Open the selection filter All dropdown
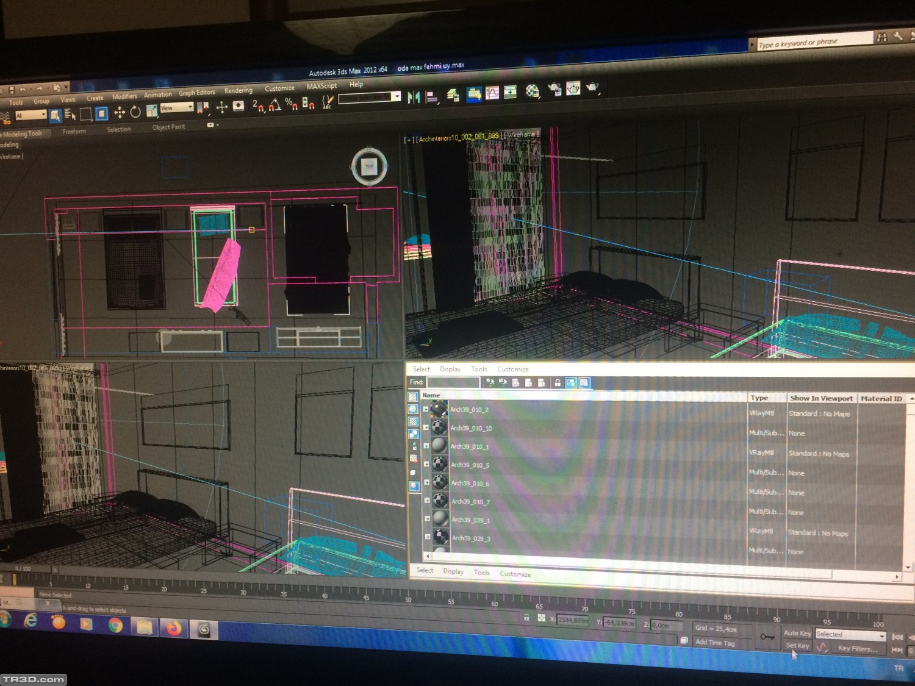Viewport: 915px width, 686px height. click(x=31, y=115)
